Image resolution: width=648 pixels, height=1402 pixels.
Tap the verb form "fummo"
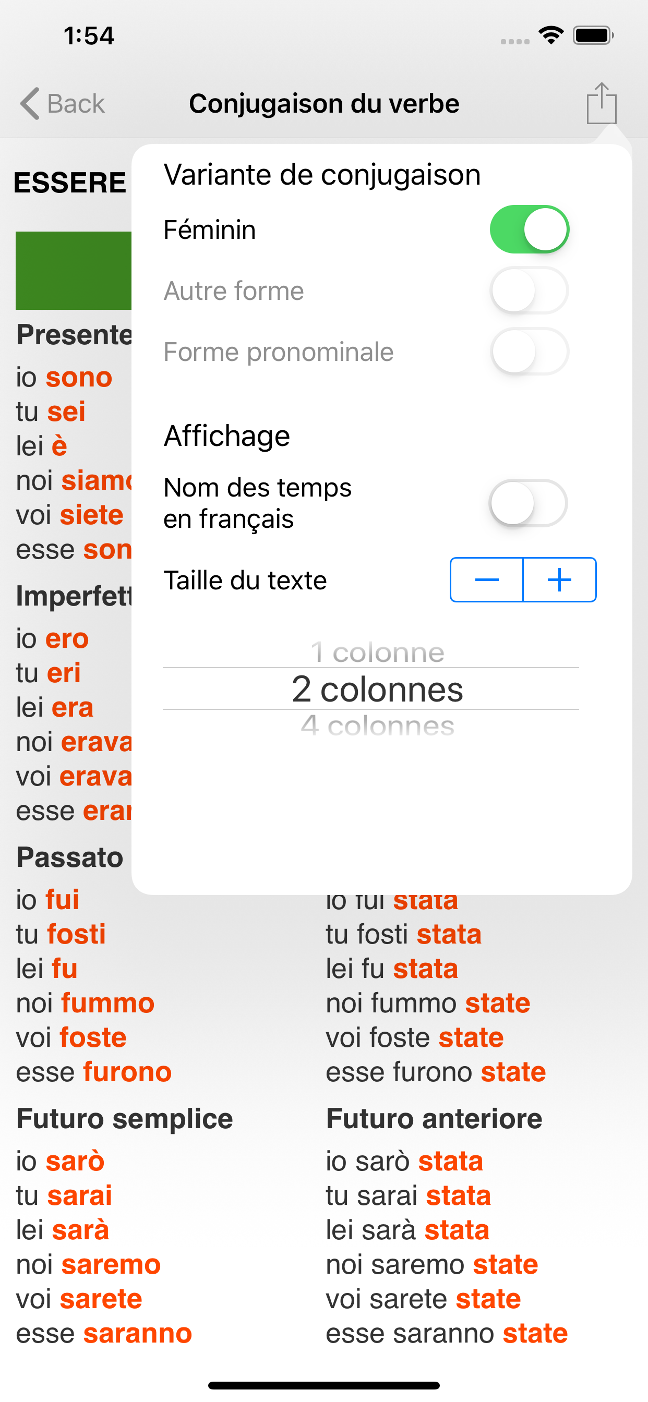tap(108, 1002)
